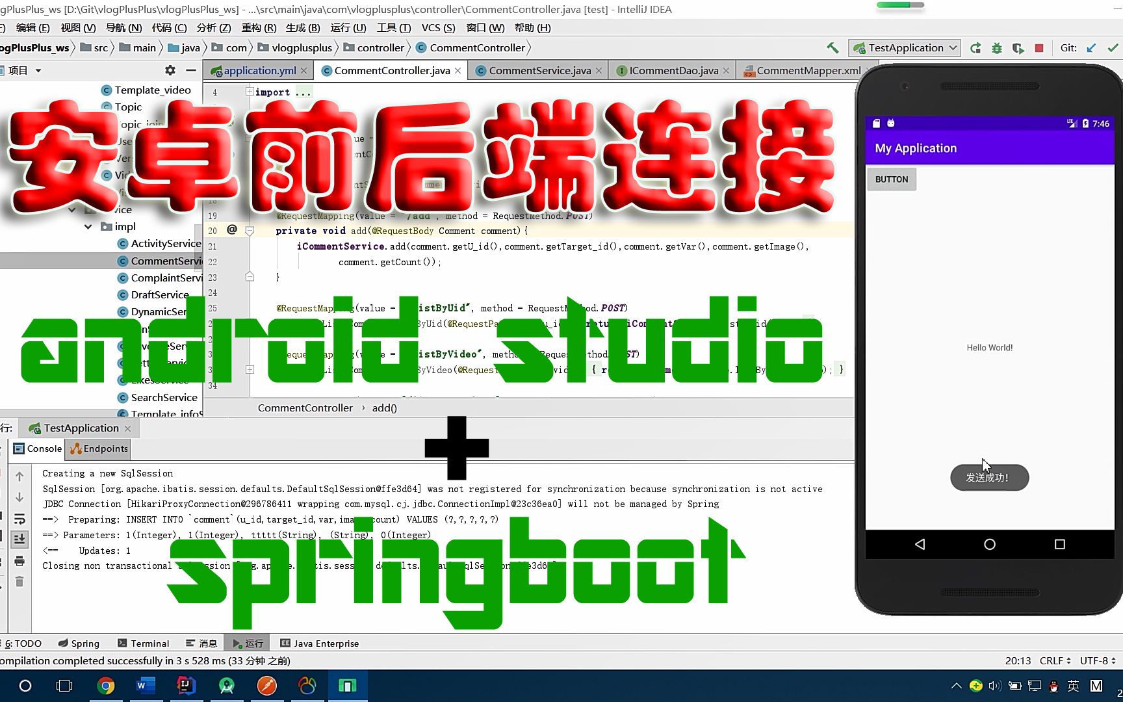Click the emulator Recents square button
Screen dimensions: 1123x702
coord(1060,545)
